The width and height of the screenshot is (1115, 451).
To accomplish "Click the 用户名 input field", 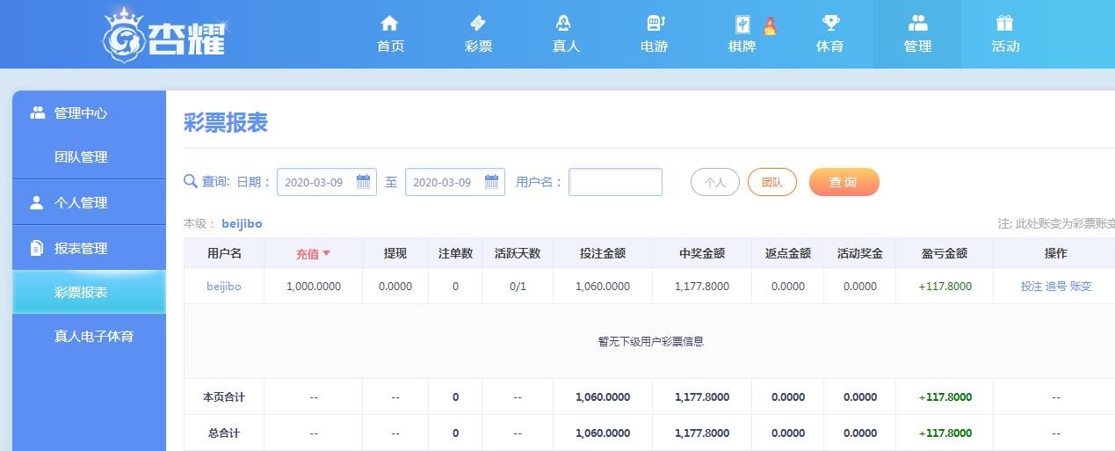I will click(x=615, y=182).
